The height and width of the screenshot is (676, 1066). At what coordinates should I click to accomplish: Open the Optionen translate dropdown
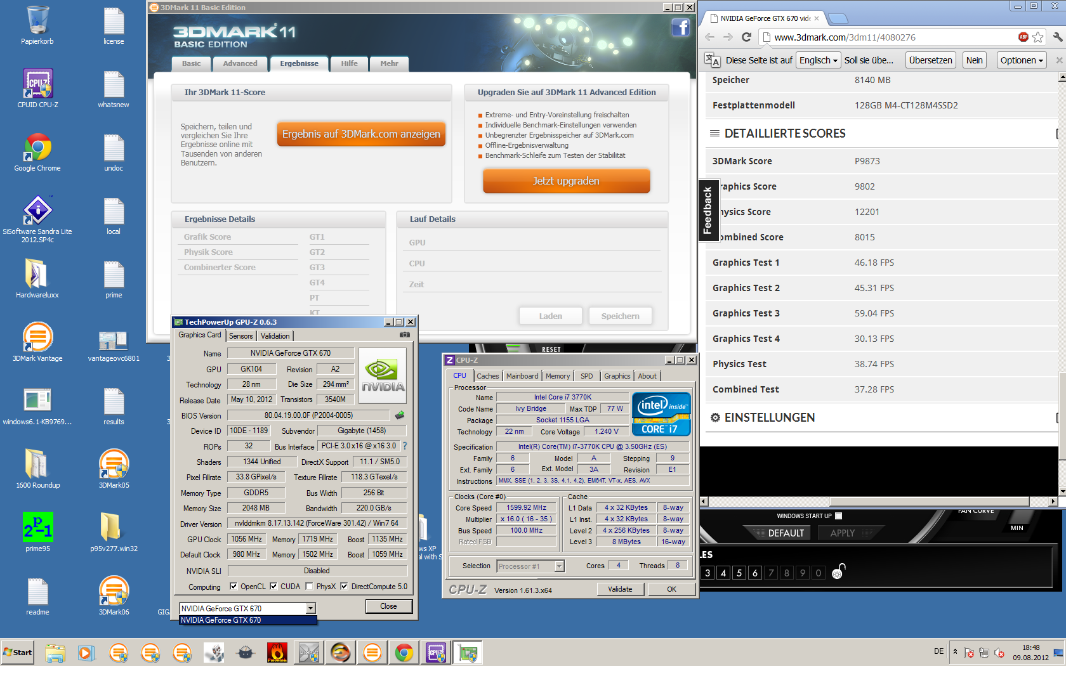coord(1022,60)
